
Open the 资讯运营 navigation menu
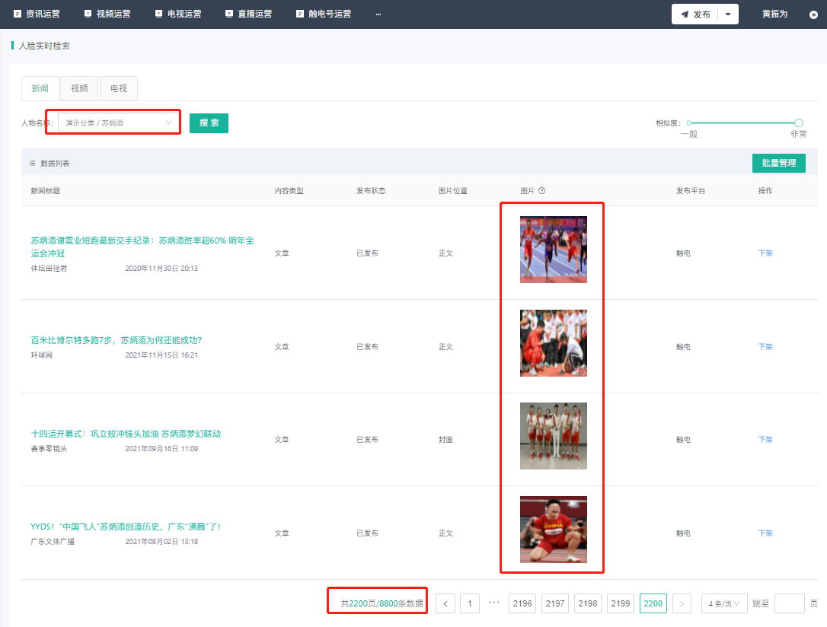[37, 14]
